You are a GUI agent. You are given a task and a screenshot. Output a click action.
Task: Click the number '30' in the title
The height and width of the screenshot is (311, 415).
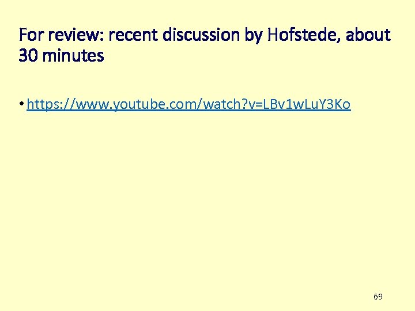(28, 56)
